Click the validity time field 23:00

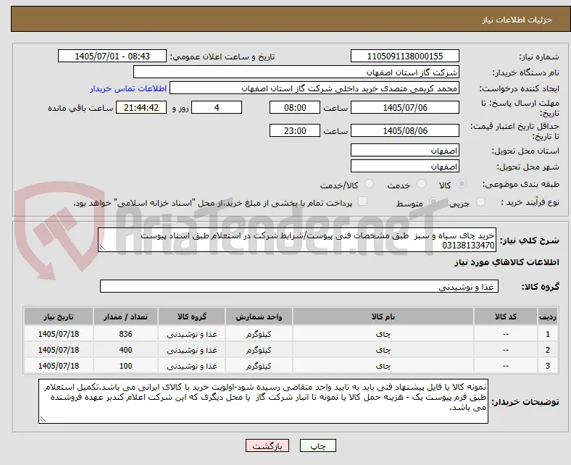[x=295, y=130]
